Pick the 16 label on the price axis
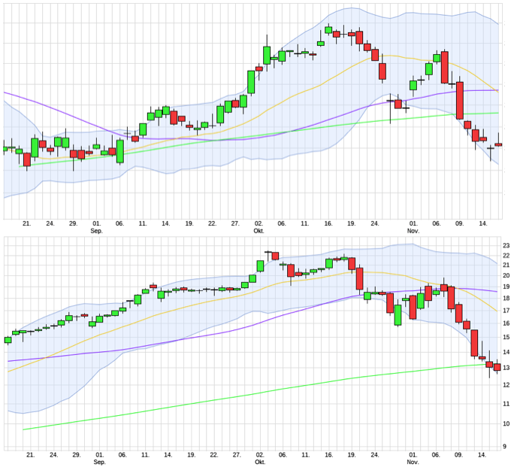The image size is (514, 467). coord(506,323)
